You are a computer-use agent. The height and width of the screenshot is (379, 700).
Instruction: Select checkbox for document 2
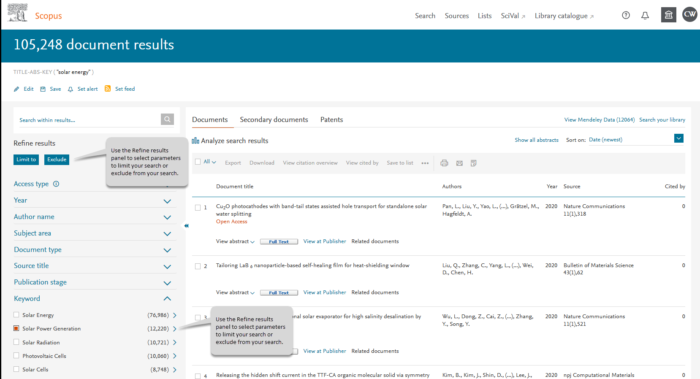(198, 266)
